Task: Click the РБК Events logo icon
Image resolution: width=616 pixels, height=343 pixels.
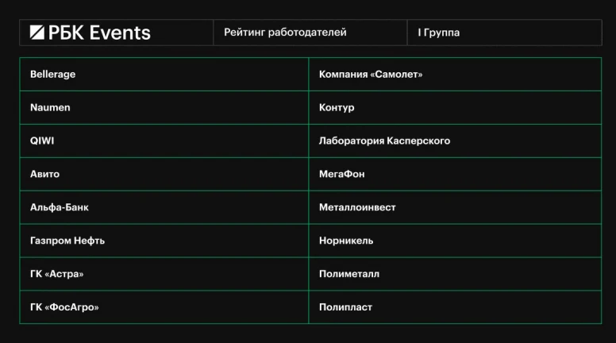Action: (x=37, y=33)
